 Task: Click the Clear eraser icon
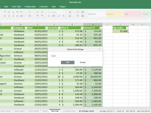[78, 12]
